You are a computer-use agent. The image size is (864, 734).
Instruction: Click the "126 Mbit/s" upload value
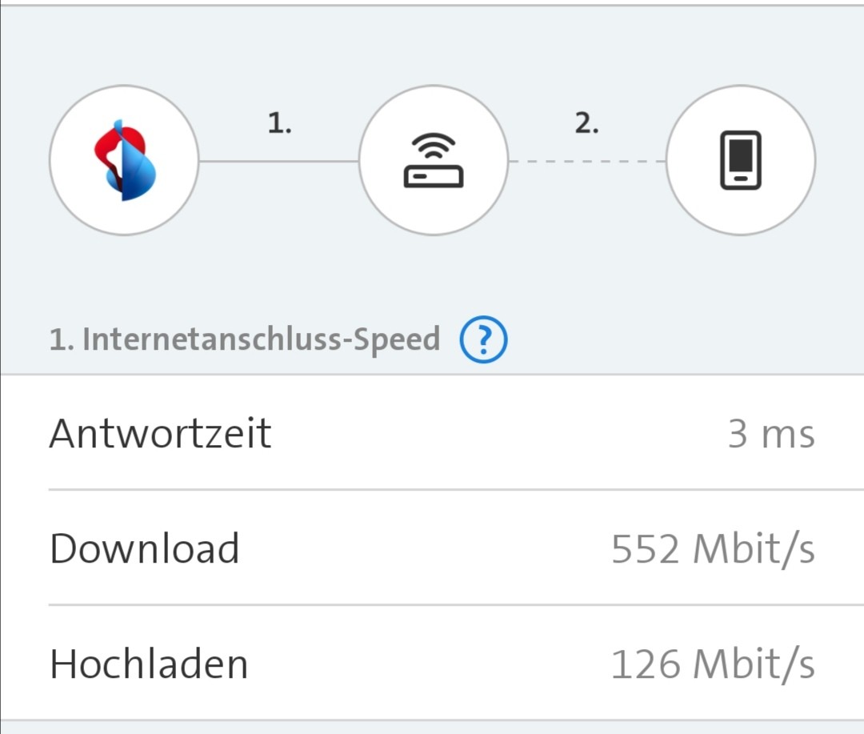tap(713, 664)
